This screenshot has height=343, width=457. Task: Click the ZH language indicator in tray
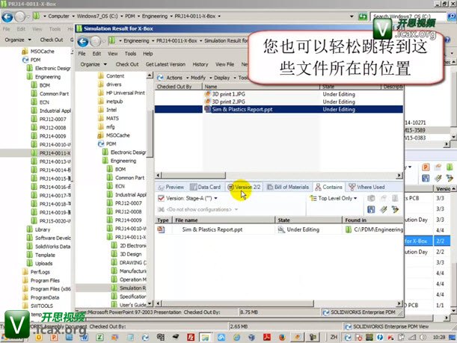click(334, 337)
